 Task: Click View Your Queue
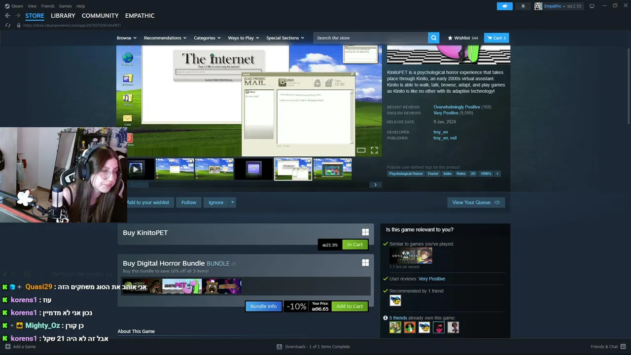pyautogui.click(x=476, y=203)
